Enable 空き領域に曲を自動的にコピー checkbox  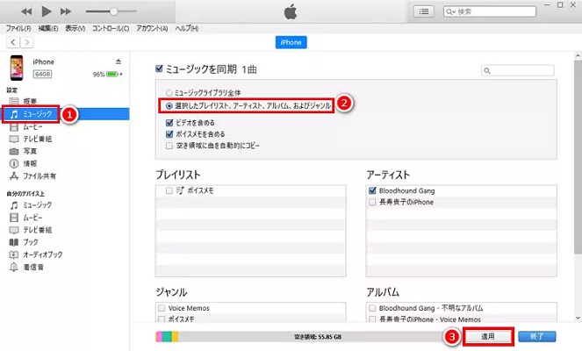click(x=169, y=146)
